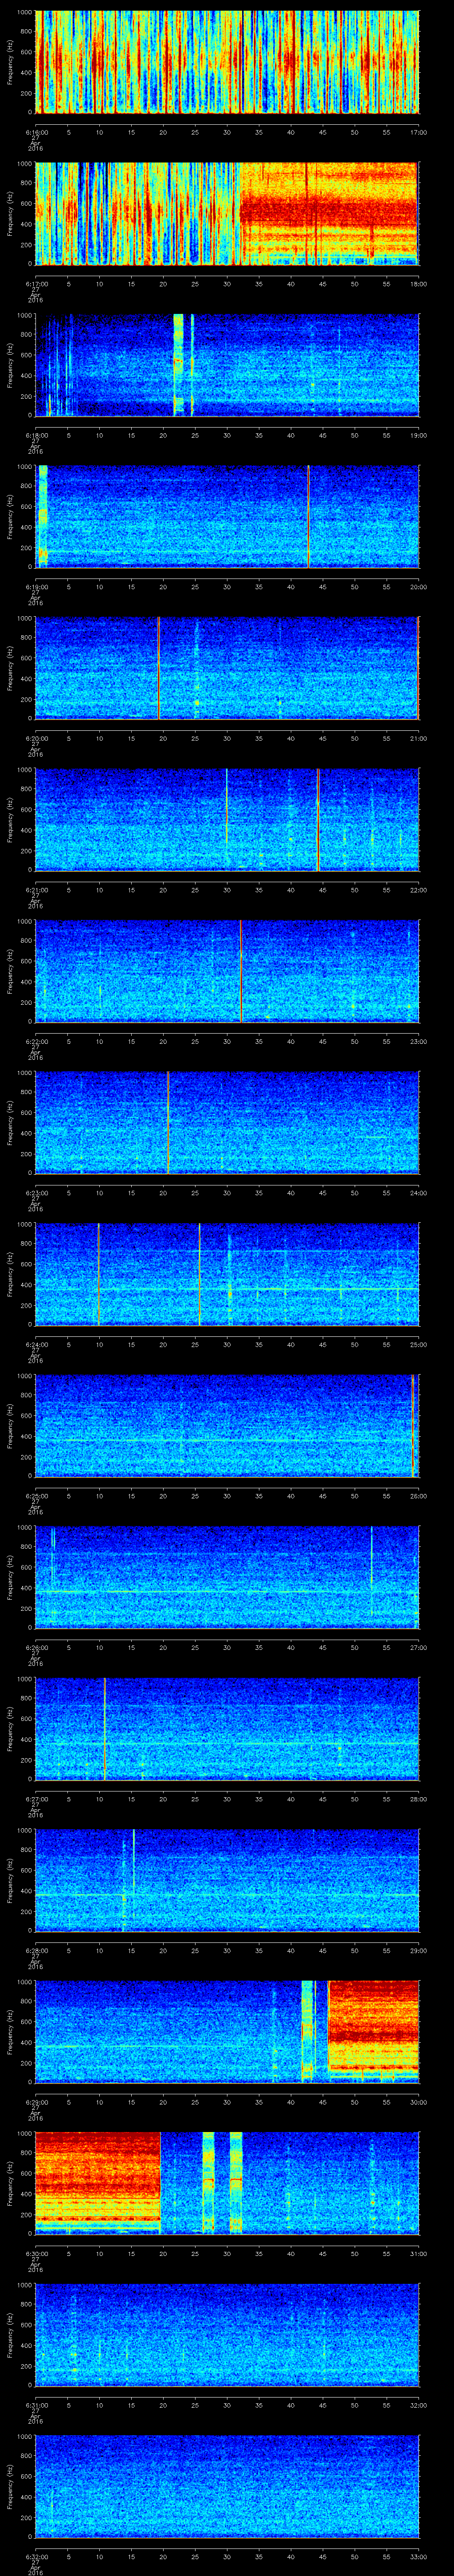
Task: Select the spectrogram panel starting at 6:21:00
Action: pyautogui.click(x=227, y=820)
